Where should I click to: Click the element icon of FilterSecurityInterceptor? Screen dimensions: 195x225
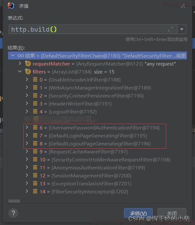pyautogui.click(x=35, y=191)
